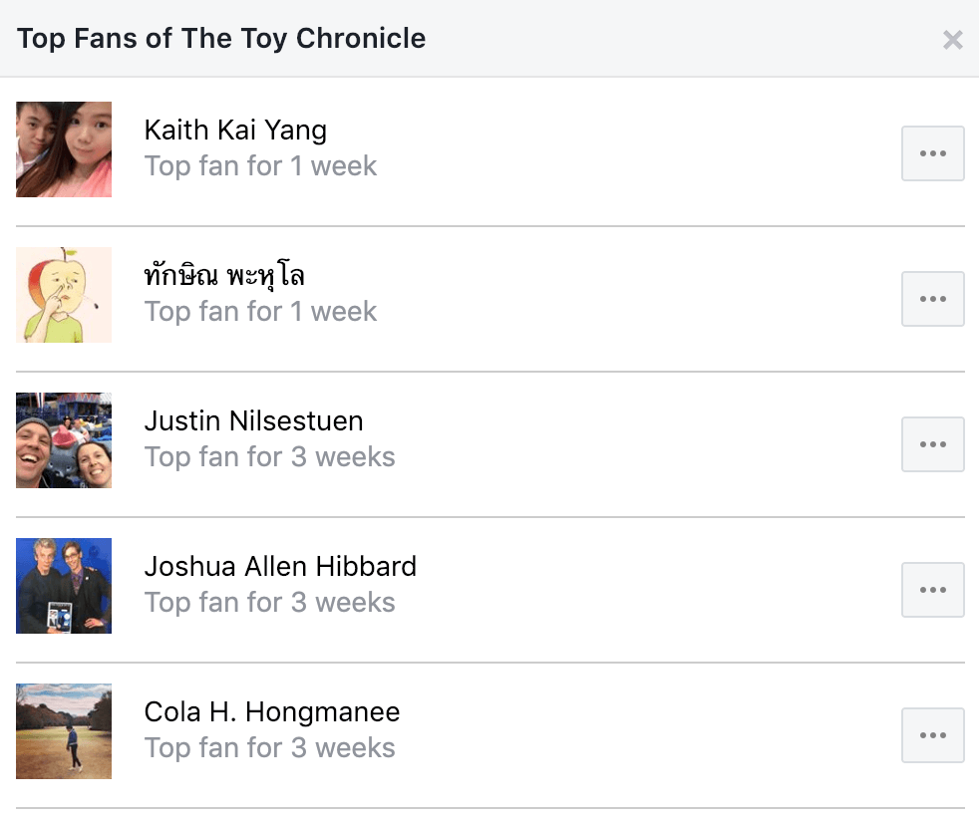Click 'Top fan for 3 weeks' under Cola H. Hongmanee
979x819 pixels.
[x=270, y=748]
